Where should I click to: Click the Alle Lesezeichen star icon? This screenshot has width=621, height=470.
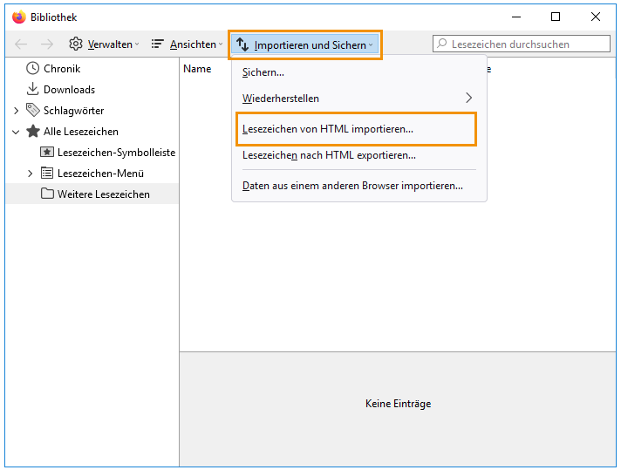(33, 131)
